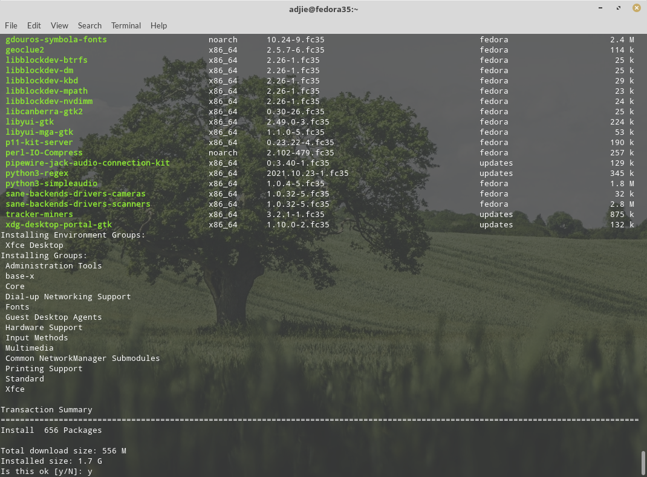Click the terminal vertical scrollbar thumb

(643, 464)
